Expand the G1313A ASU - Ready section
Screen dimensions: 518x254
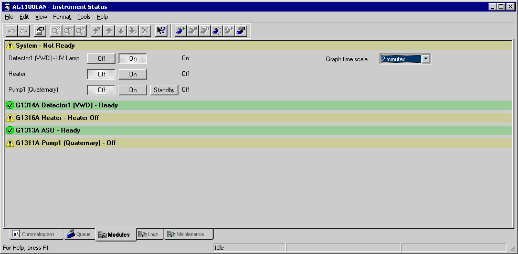(x=258, y=130)
